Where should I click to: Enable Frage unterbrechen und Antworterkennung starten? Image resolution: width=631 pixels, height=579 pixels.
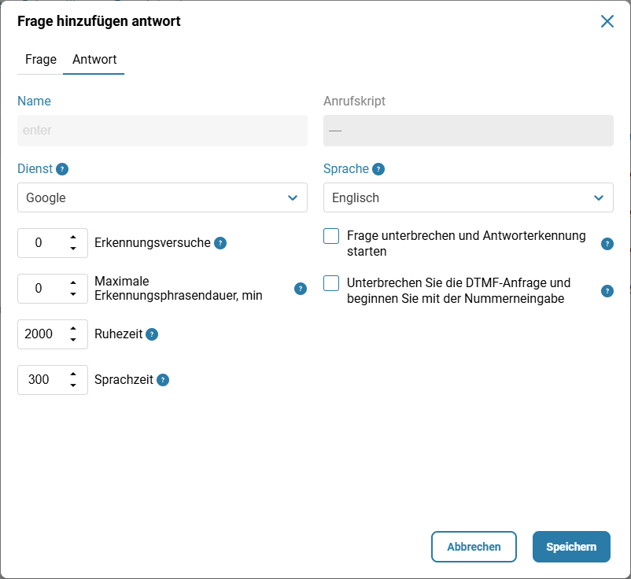[331, 236]
